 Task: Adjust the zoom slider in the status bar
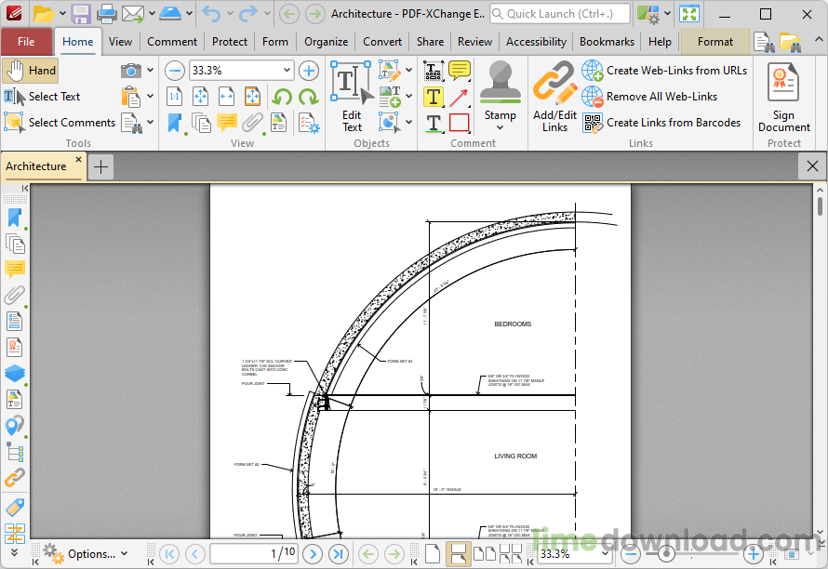click(x=666, y=553)
